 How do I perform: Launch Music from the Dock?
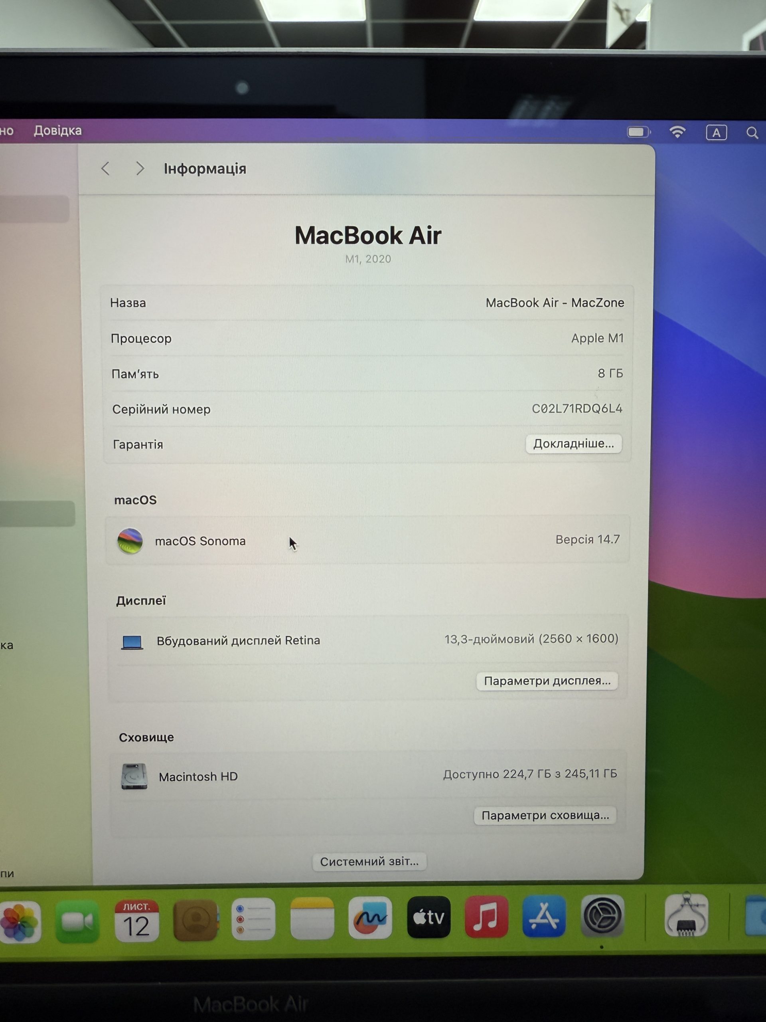coord(487,916)
